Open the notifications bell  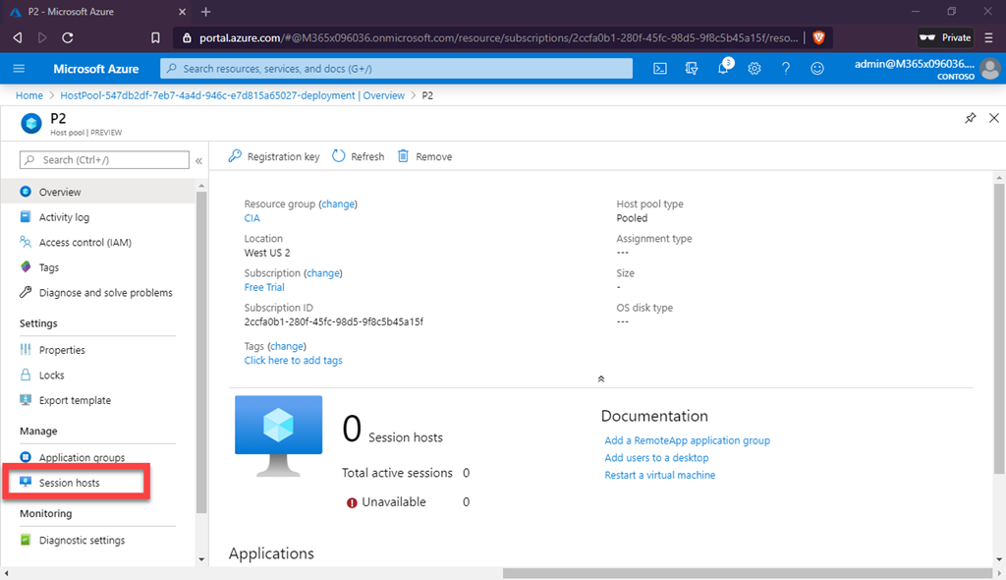coord(723,69)
